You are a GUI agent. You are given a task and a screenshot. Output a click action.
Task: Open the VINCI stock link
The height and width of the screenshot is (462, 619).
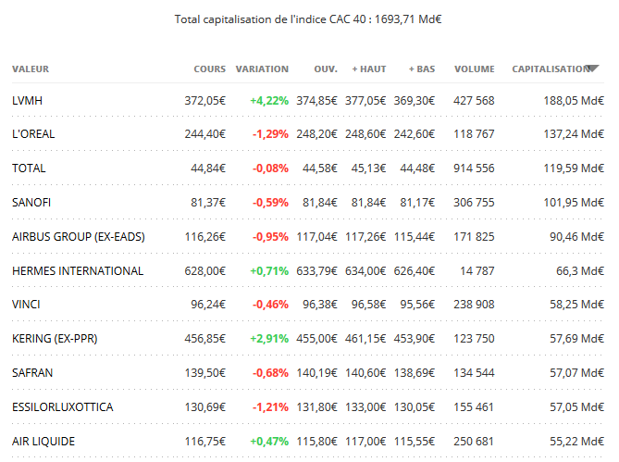click(26, 305)
